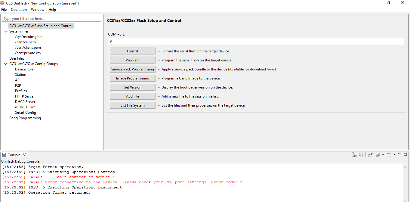The width and height of the screenshot is (410, 202).
Task: Click the List File System button
Action: point(133,105)
